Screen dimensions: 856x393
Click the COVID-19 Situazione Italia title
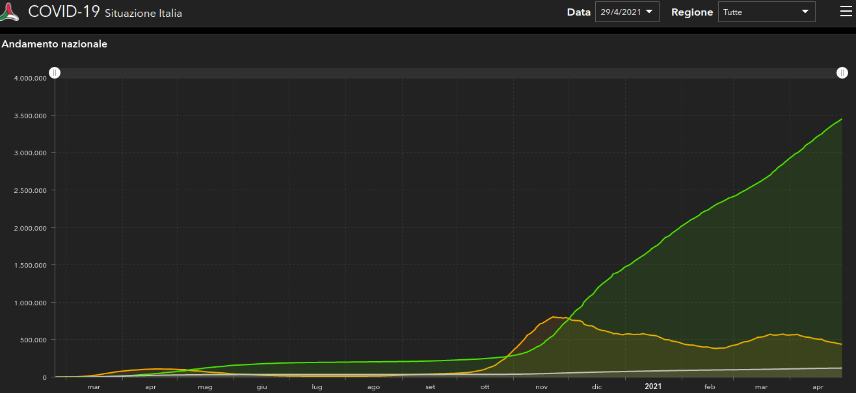click(105, 12)
